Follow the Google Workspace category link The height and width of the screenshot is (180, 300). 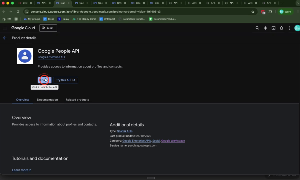173,140
